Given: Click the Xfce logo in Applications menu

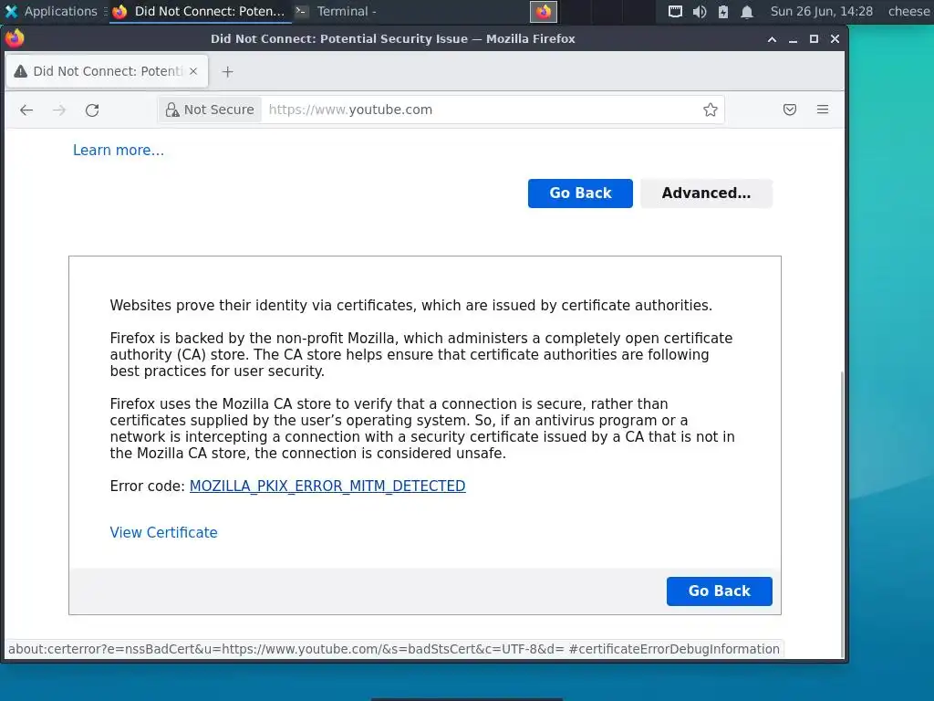Looking at the screenshot, I should coord(11,11).
